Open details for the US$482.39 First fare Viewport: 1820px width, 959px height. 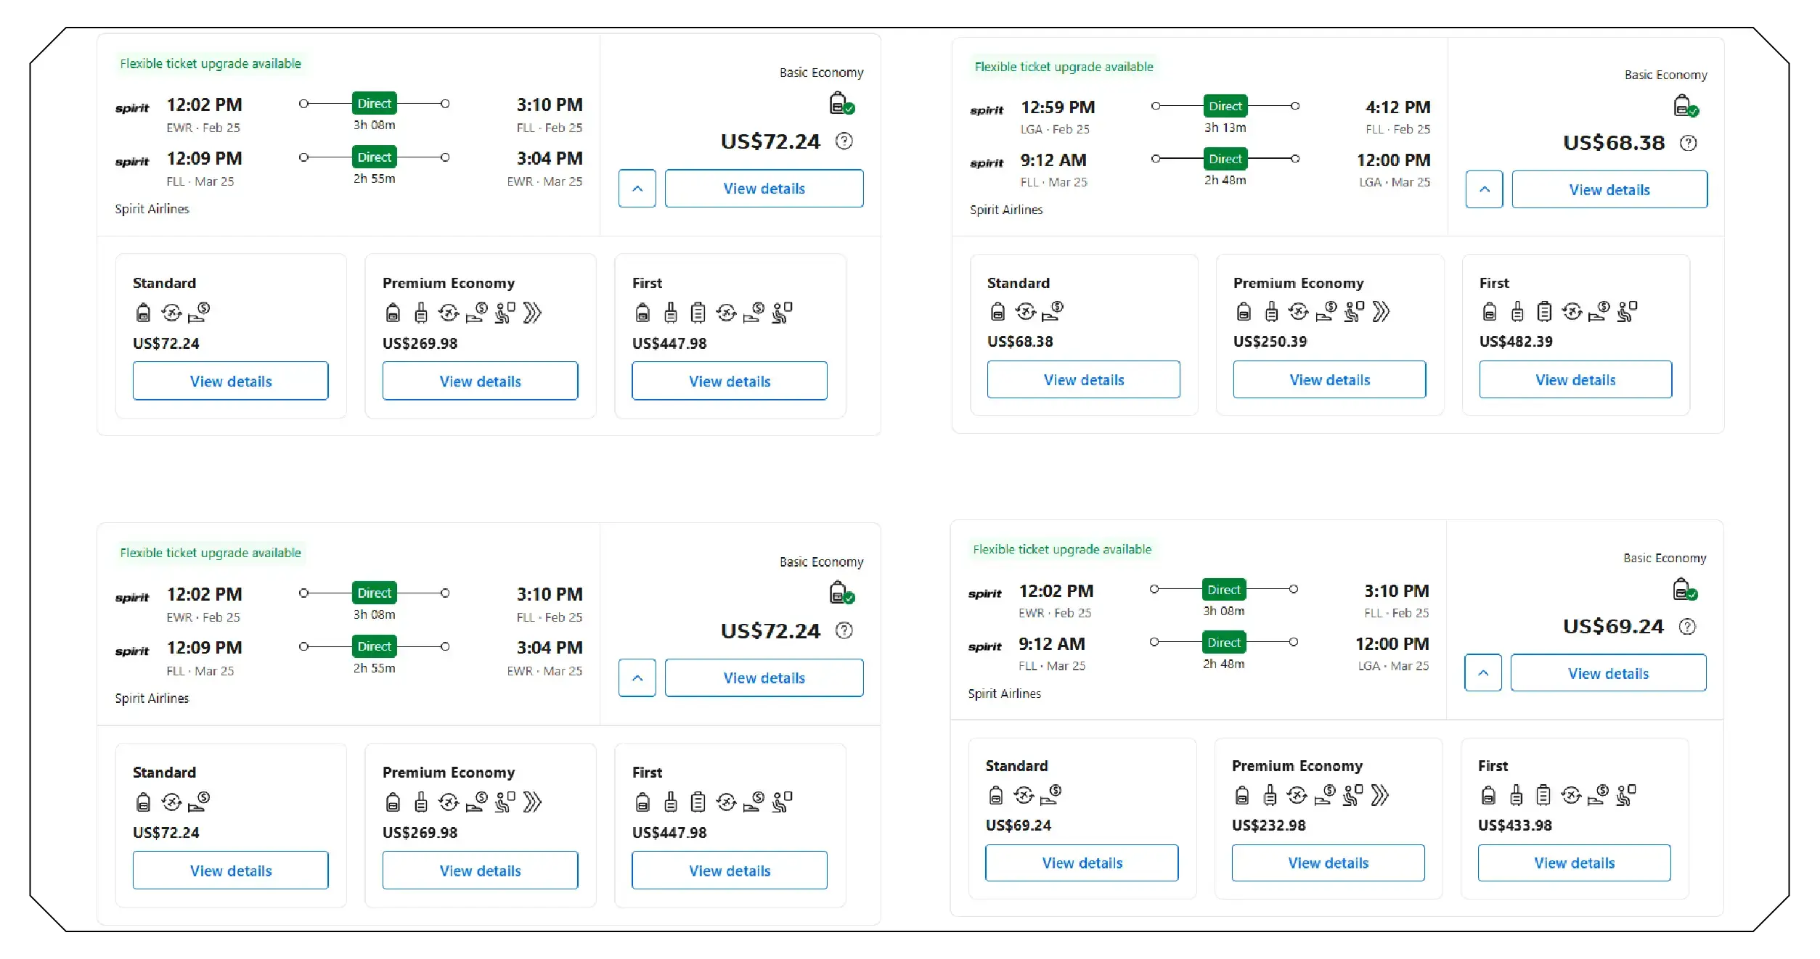tap(1575, 379)
